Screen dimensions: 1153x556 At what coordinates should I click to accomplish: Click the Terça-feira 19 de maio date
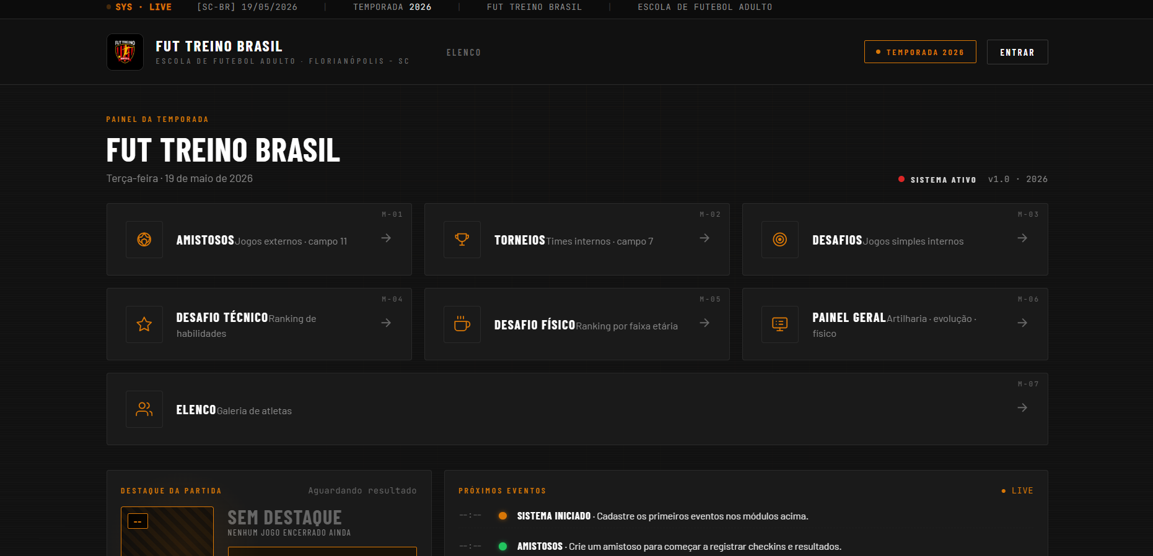(x=180, y=178)
